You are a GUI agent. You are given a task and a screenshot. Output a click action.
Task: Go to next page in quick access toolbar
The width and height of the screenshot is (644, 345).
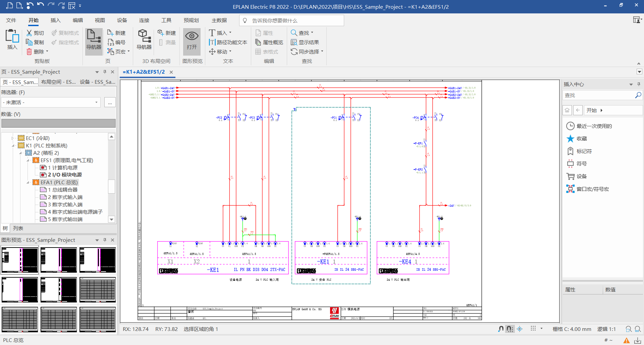(19, 6)
